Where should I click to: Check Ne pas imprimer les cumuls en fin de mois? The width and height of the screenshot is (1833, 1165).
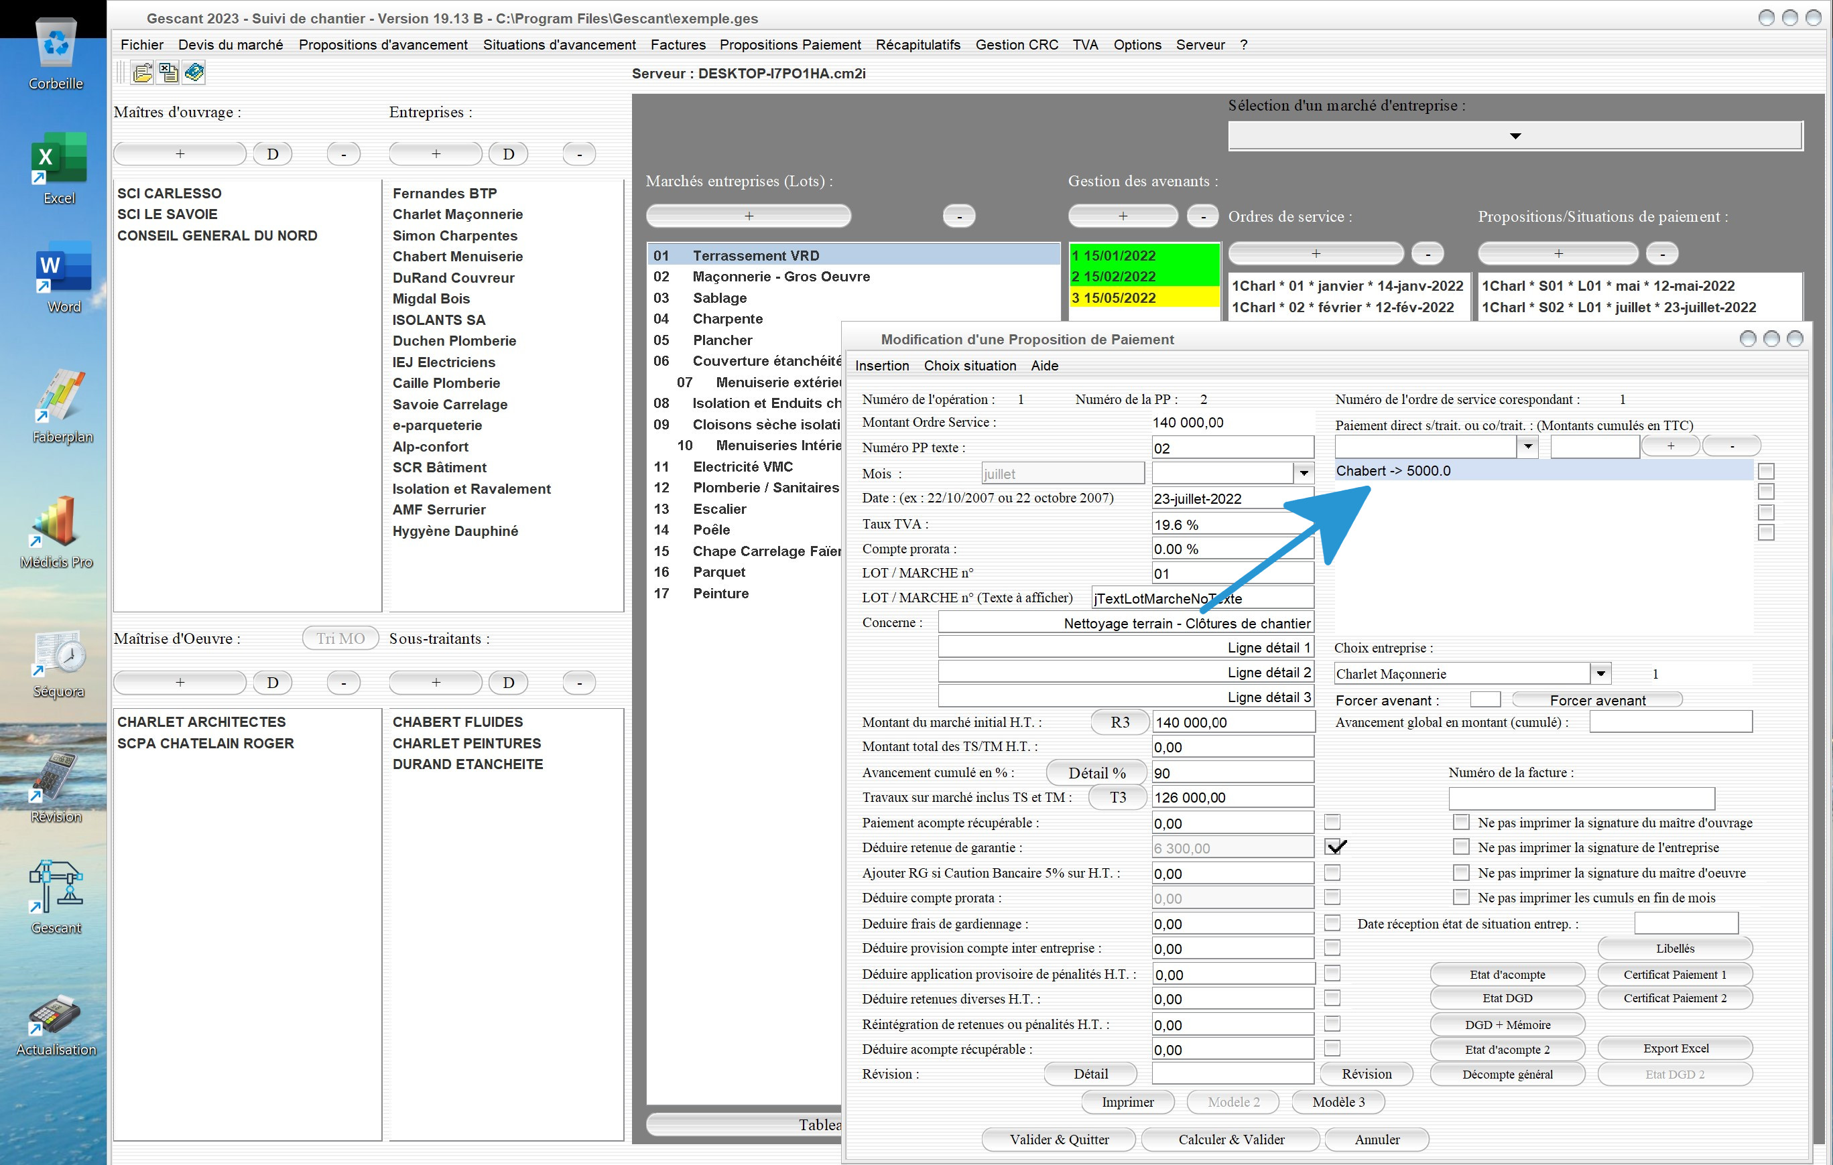(1461, 897)
